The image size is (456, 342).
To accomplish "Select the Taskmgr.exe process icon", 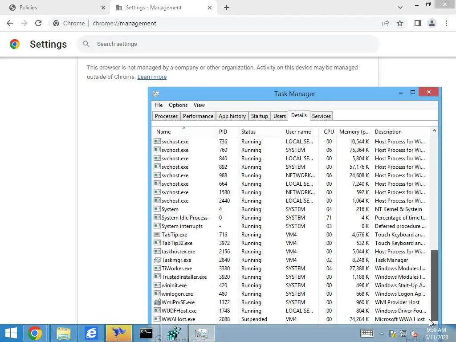I will (x=157, y=260).
